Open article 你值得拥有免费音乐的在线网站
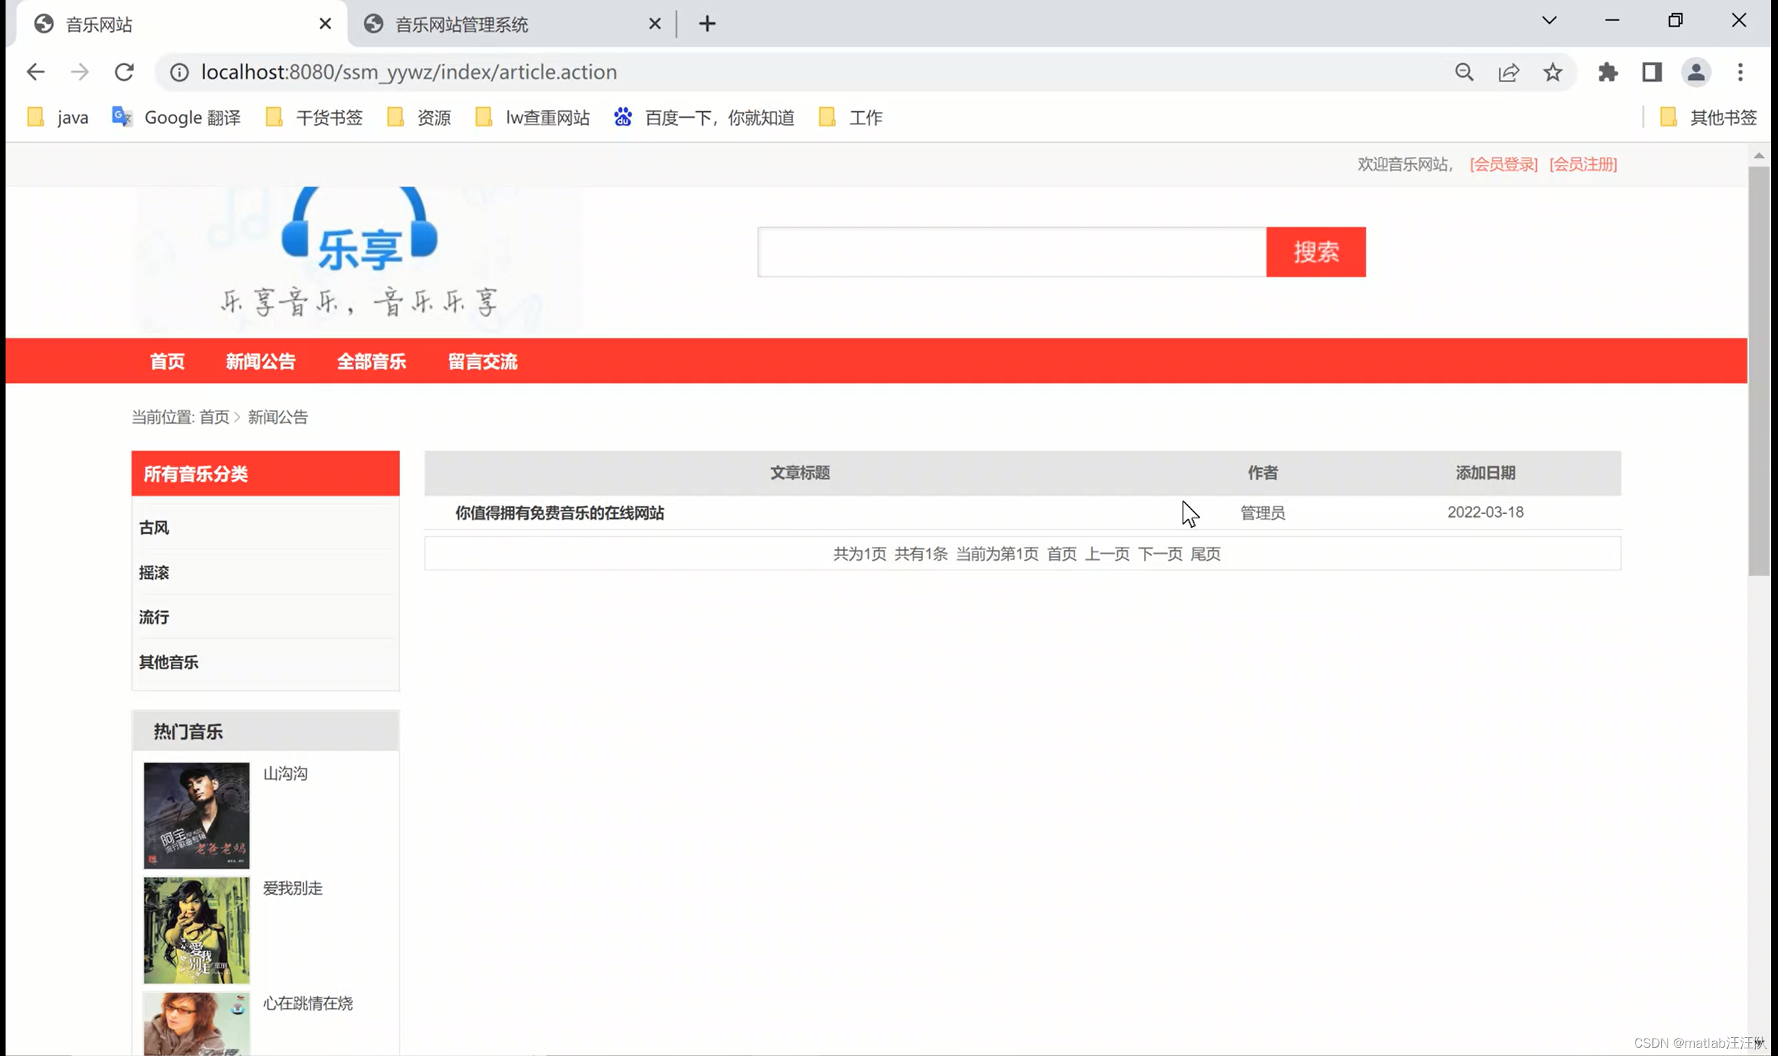 click(x=559, y=513)
